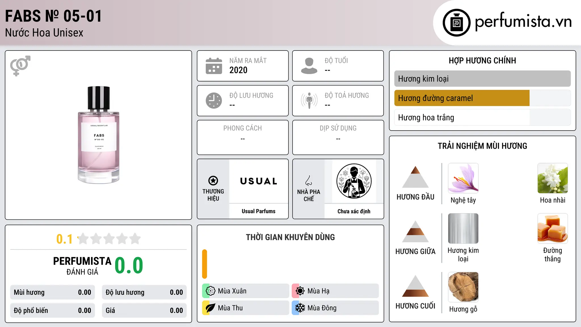The image size is (581, 327).
Task: Click the Phong Cách card
Action: click(x=243, y=137)
